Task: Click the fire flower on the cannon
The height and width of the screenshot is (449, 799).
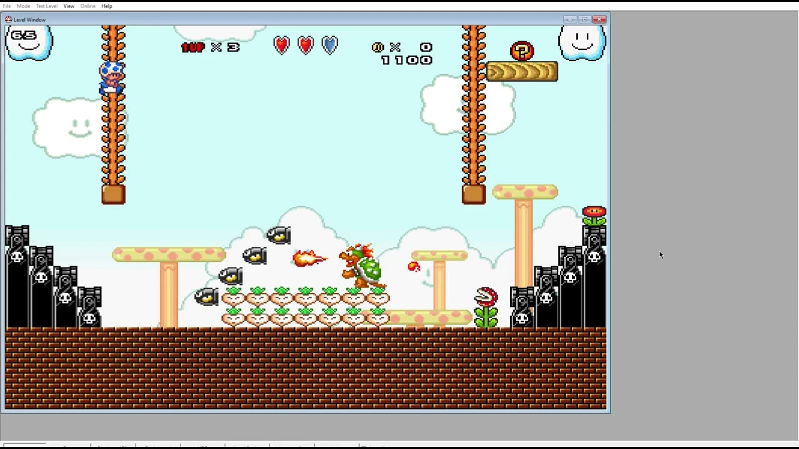Action: click(x=594, y=216)
